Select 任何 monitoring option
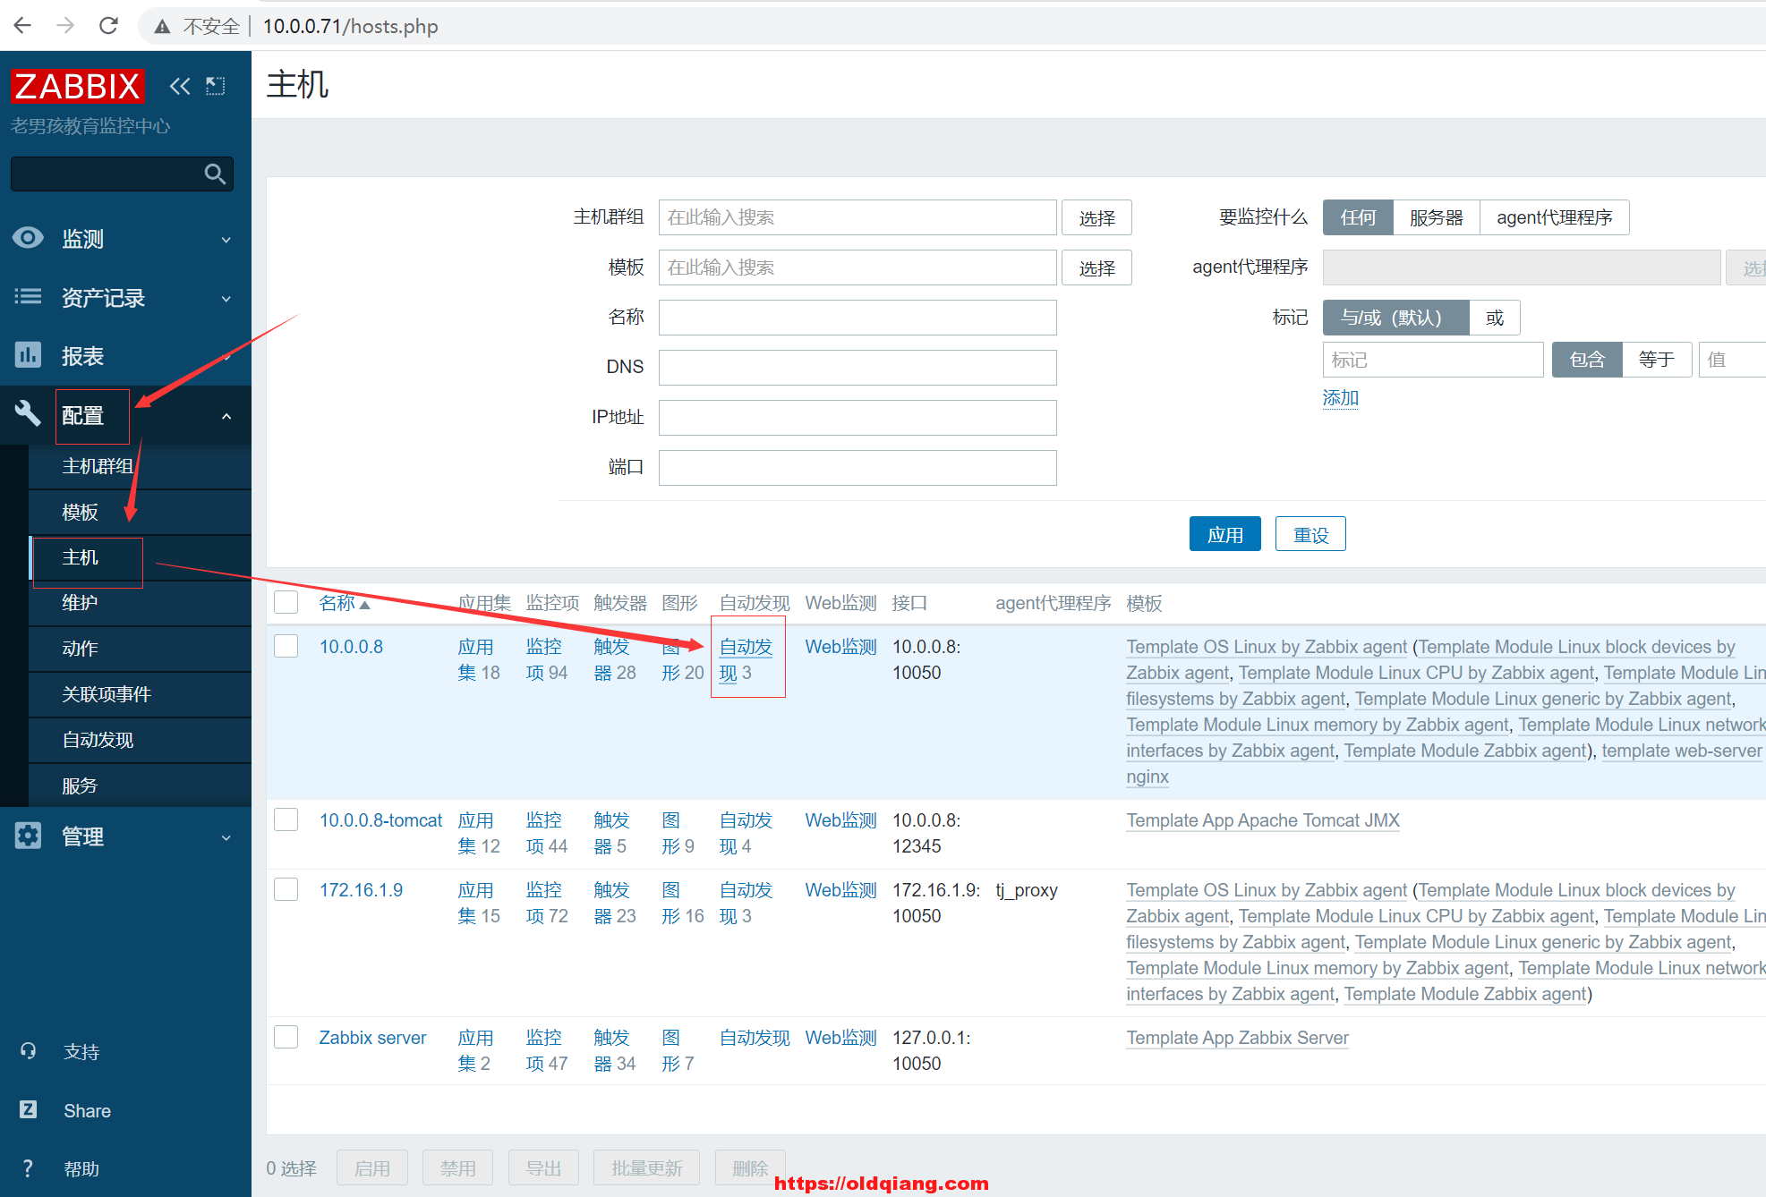This screenshot has width=1766, height=1197. pos(1358,217)
